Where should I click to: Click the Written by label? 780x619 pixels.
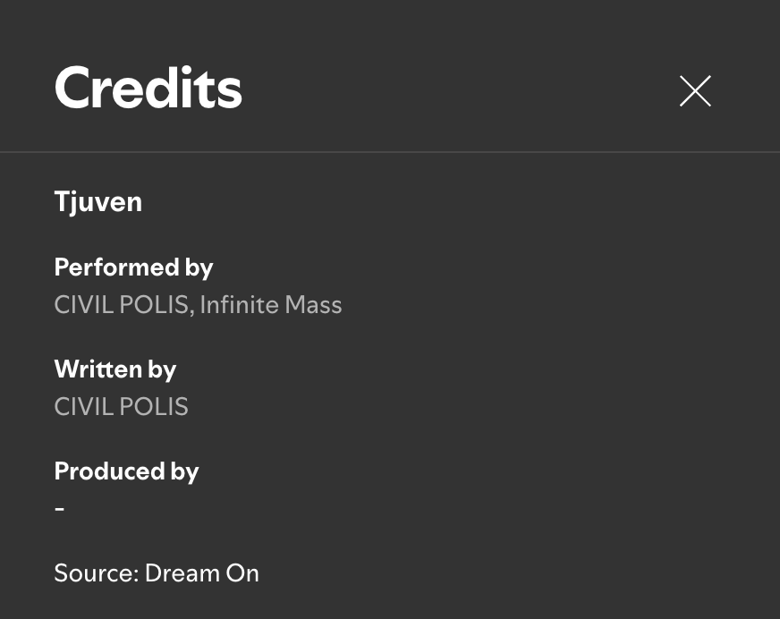114,369
